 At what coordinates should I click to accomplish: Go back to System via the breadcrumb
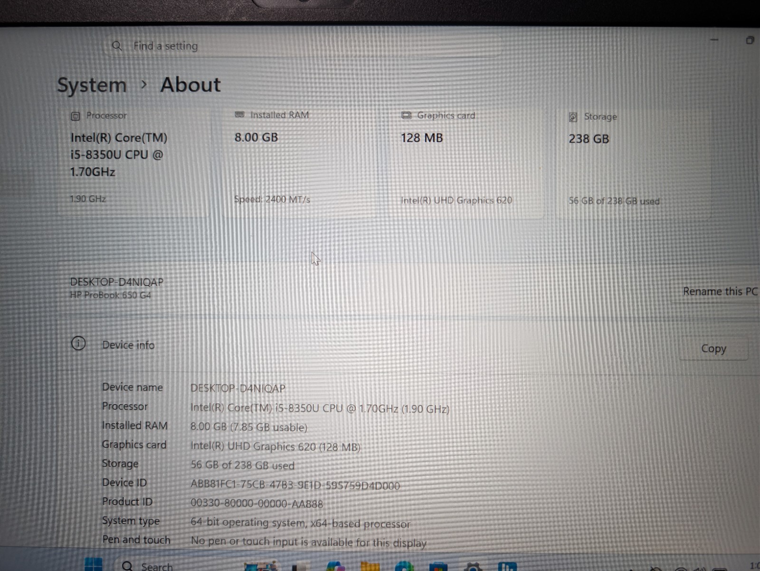click(92, 85)
